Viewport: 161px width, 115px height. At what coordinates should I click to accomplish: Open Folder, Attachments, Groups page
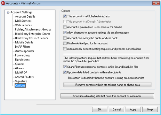point(33,29)
